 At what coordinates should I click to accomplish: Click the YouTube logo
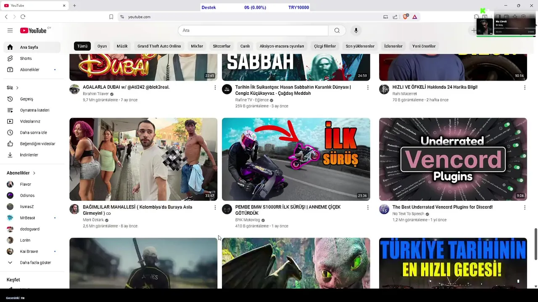[x=33, y=30]
